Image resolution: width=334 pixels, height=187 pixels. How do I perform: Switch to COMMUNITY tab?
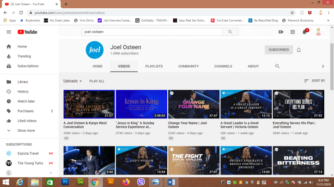(188, 66)
